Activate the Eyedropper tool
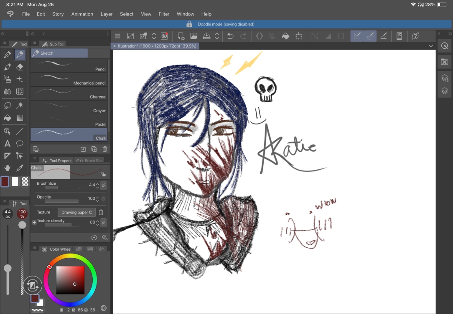 click(x=20, y=168)
